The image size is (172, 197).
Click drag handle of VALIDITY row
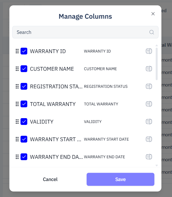(x=17, y=121)
